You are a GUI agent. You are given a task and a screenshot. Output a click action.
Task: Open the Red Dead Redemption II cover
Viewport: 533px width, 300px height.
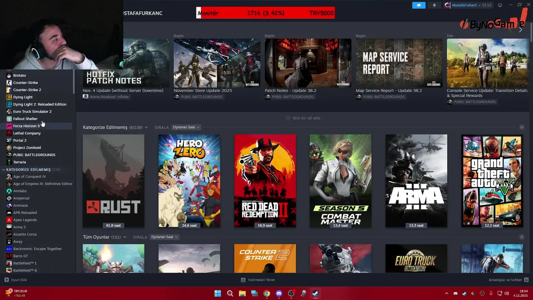tap(265, 181)
